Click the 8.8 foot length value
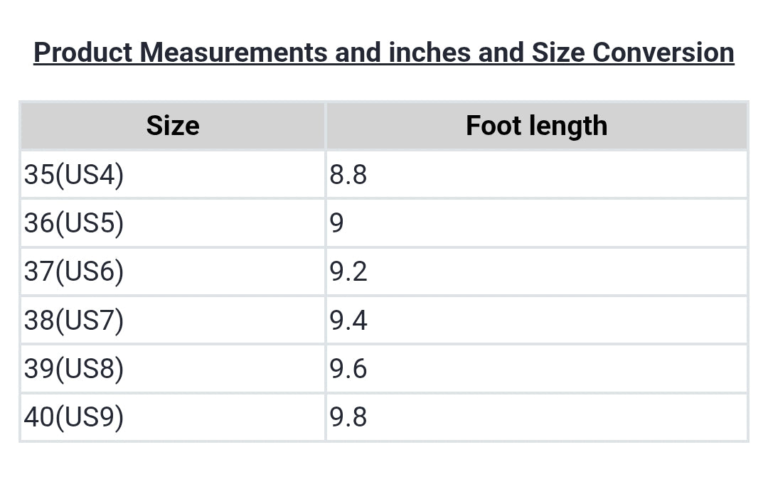This screenshot has width=768, height=489. pyautogui.click(x=348, y=175)
